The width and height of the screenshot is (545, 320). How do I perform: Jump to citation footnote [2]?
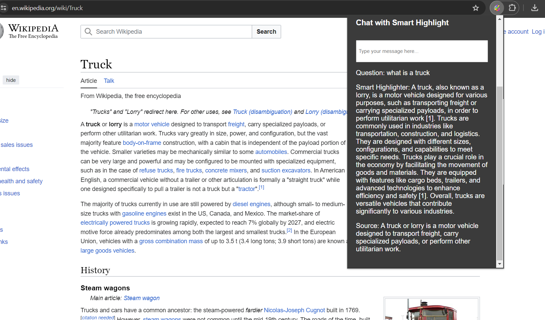(289, 230)
